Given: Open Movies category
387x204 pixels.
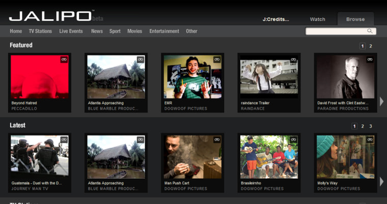Looking at the screenshot, I should coord(135,31).
